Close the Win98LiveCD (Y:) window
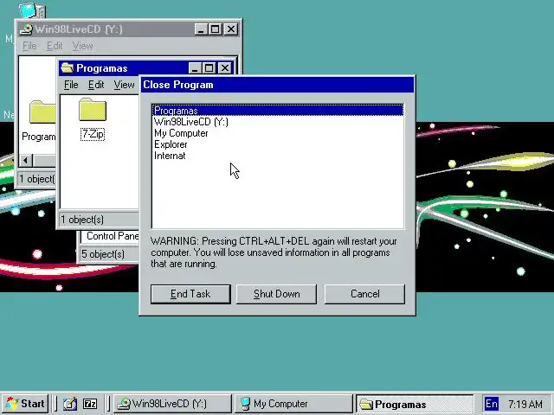 pos(231,29)
